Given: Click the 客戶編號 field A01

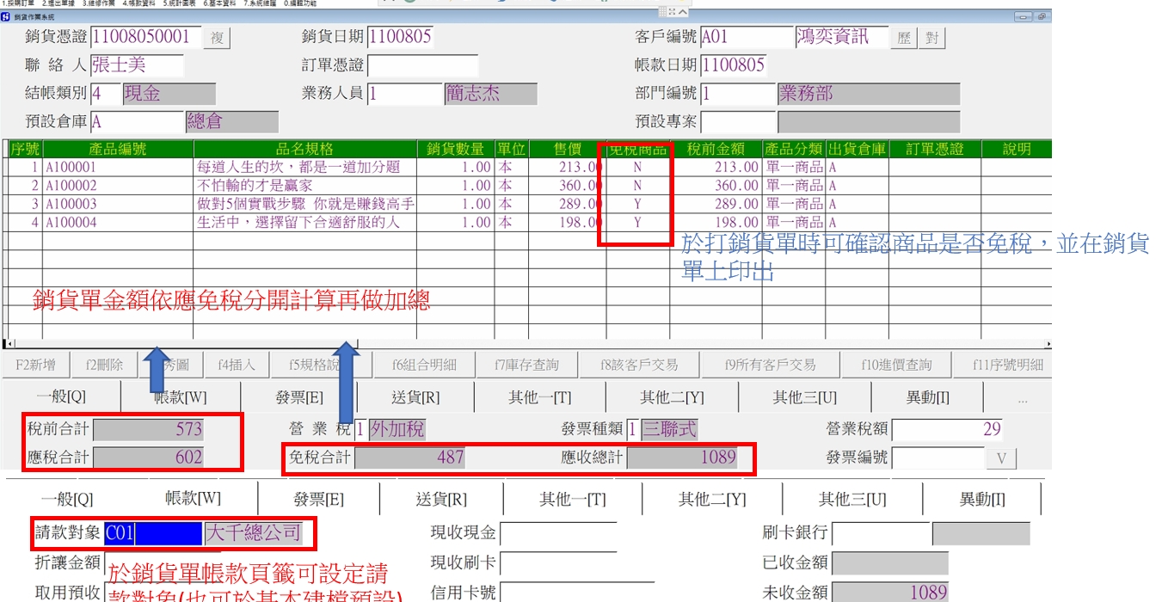Looking at the screenshot, I should (x=747, y=37).
